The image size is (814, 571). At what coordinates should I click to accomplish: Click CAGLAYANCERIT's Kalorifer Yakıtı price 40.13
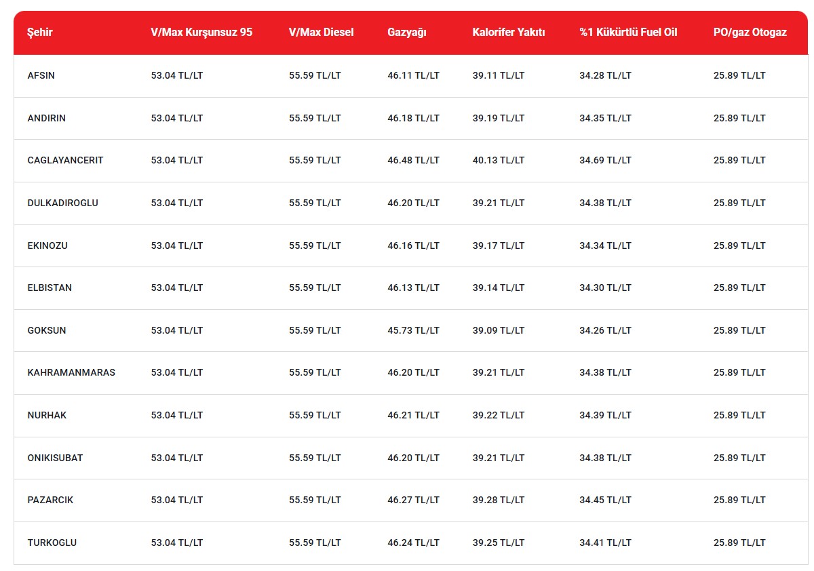click(499, 161)
